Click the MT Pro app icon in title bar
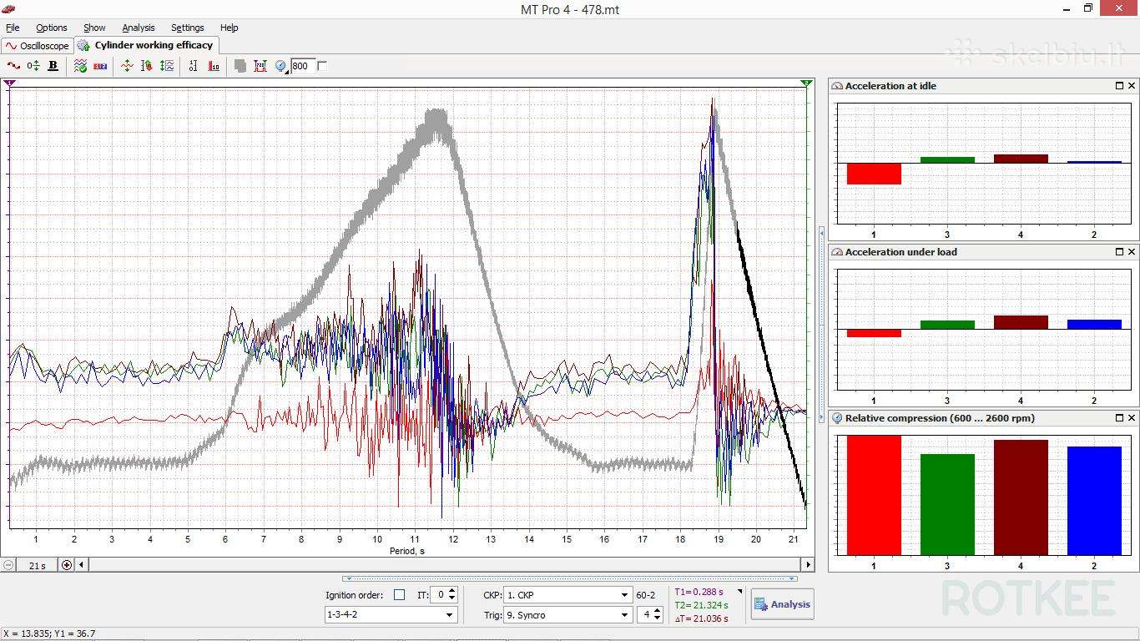The height and width of the screenshot is (641, 1140). click(x=10, y=8)
